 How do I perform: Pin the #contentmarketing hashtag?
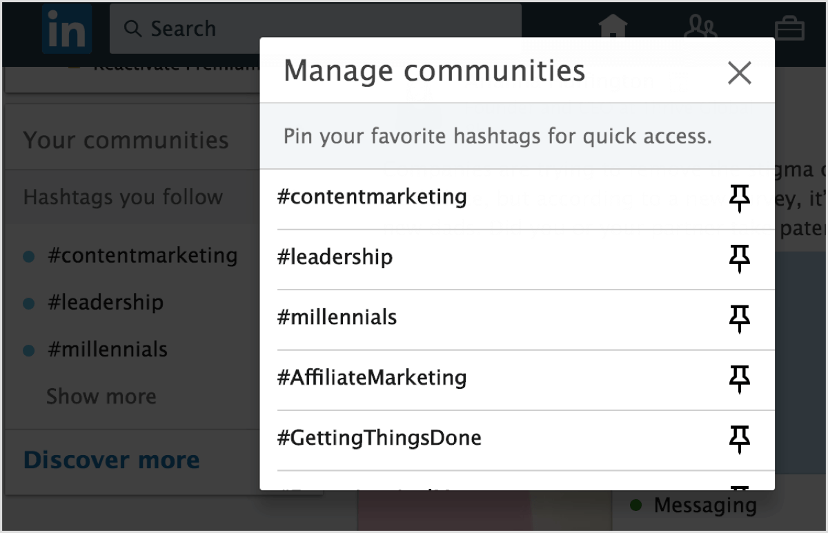(x=740, y=199)
